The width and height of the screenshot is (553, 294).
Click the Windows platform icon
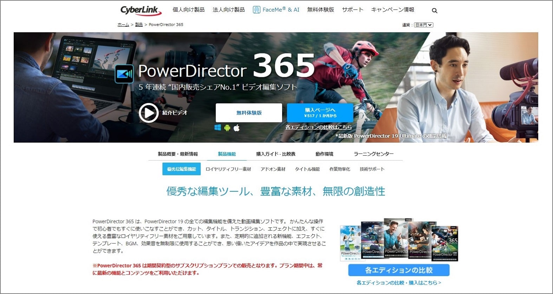click(x=218, y=128)
